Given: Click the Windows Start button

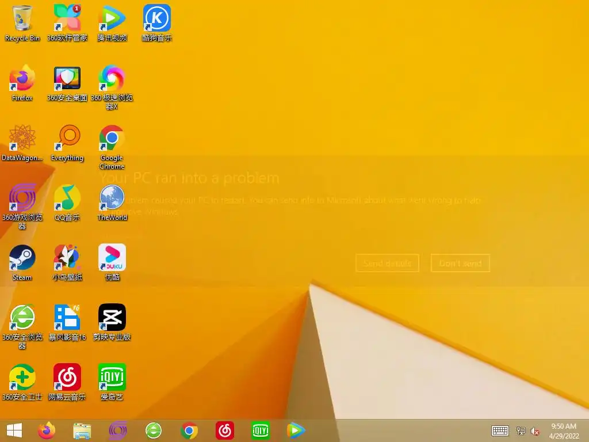Looking at the screenshot, I should [14, 430].
